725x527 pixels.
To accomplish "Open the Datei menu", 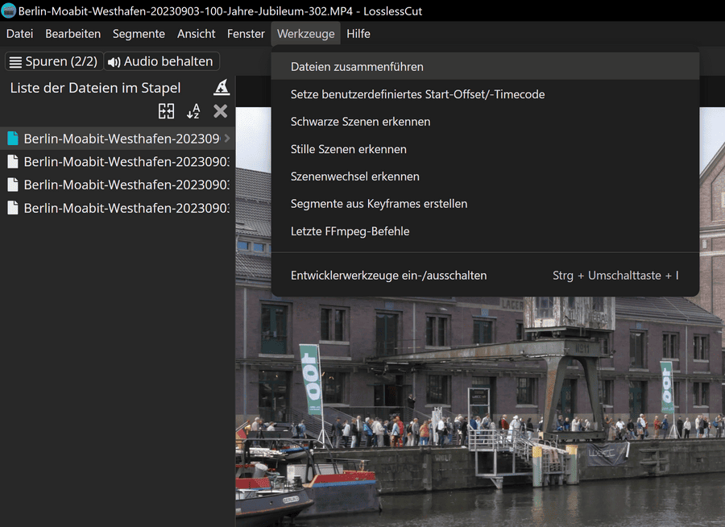I will click(x=19, y=34).
